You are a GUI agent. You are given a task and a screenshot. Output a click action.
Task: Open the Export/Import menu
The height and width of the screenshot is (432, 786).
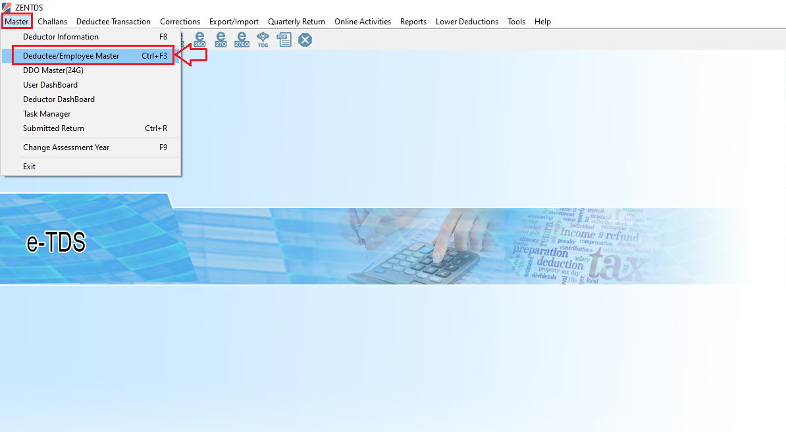click(234, 22)
